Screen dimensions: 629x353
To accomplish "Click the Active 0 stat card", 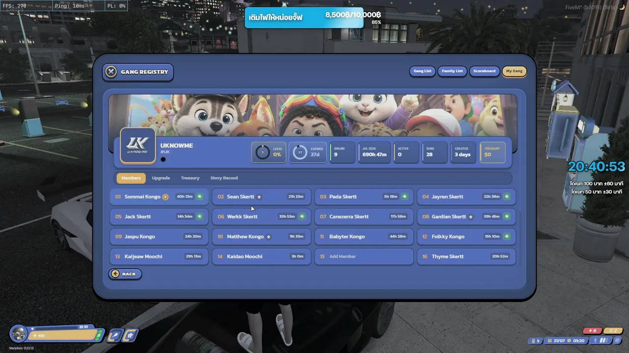I will tap(406, 152).
